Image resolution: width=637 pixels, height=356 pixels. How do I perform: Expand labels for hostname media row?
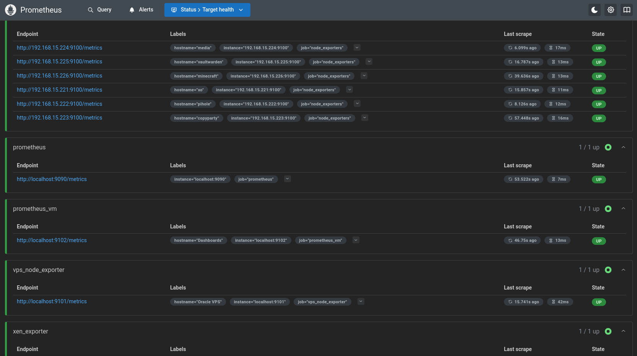pos(357,48)
